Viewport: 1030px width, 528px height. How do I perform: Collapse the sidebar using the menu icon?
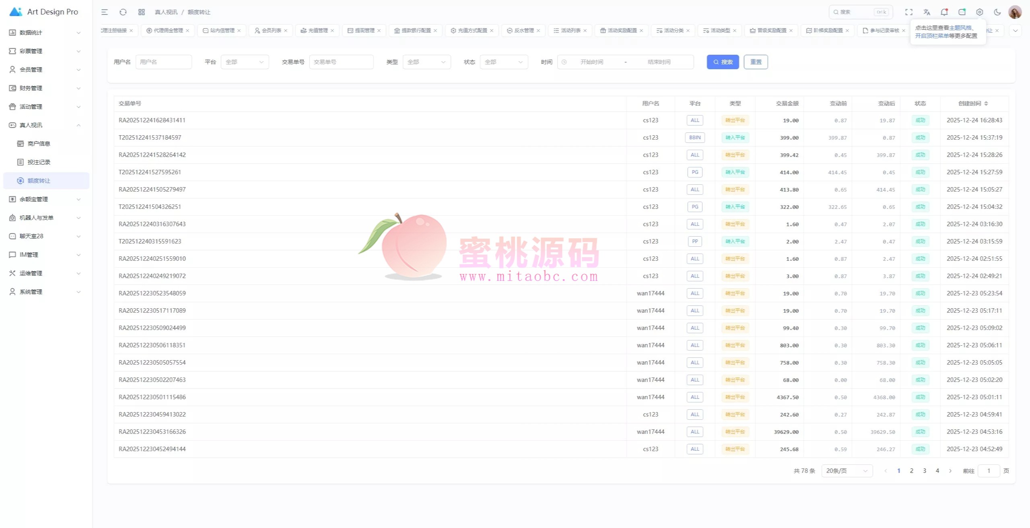pyautogui.click(x=105, y=12)
